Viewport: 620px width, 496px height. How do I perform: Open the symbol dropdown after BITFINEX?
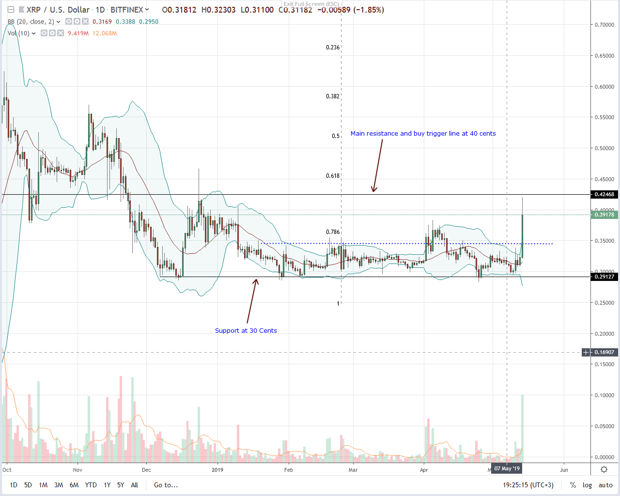click(147, 10)
